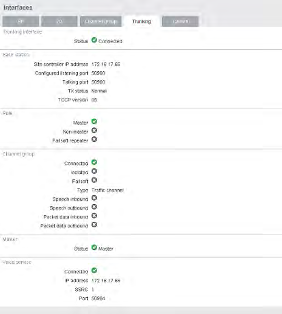Click the Voice service Connected check icon
The height and width of the screenshot is (314, 282).
point(94,271)
